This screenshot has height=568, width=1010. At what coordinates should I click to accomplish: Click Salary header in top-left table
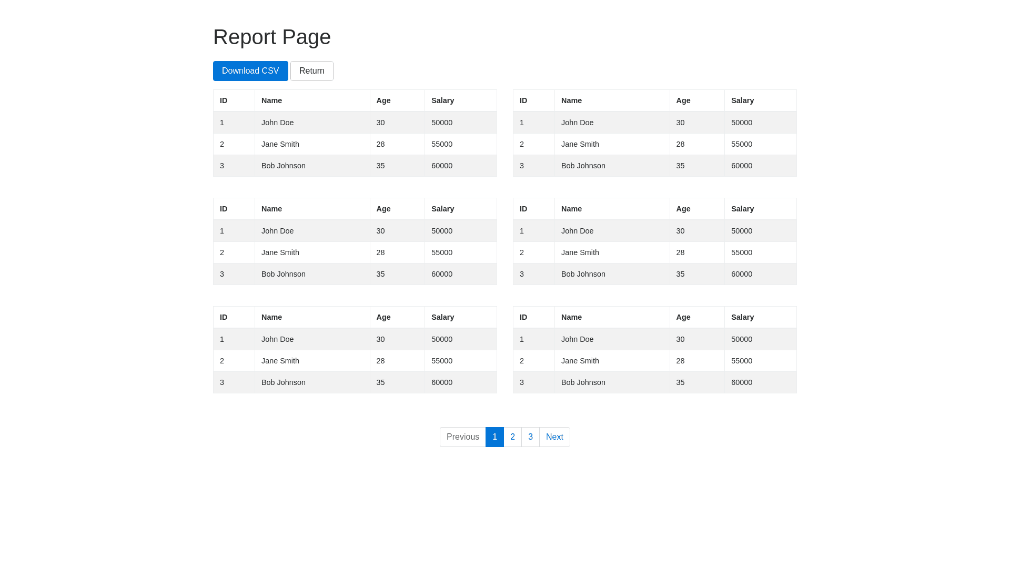pyautogui.click(x=442, y=100)
